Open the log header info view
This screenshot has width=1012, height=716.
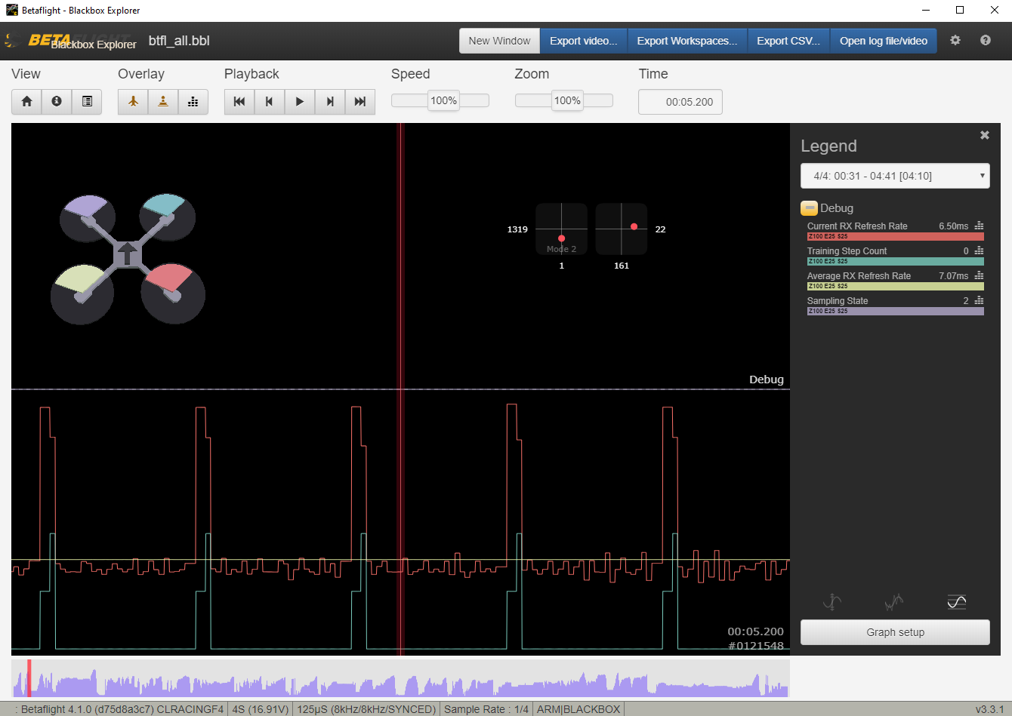(x=57, y=101)
